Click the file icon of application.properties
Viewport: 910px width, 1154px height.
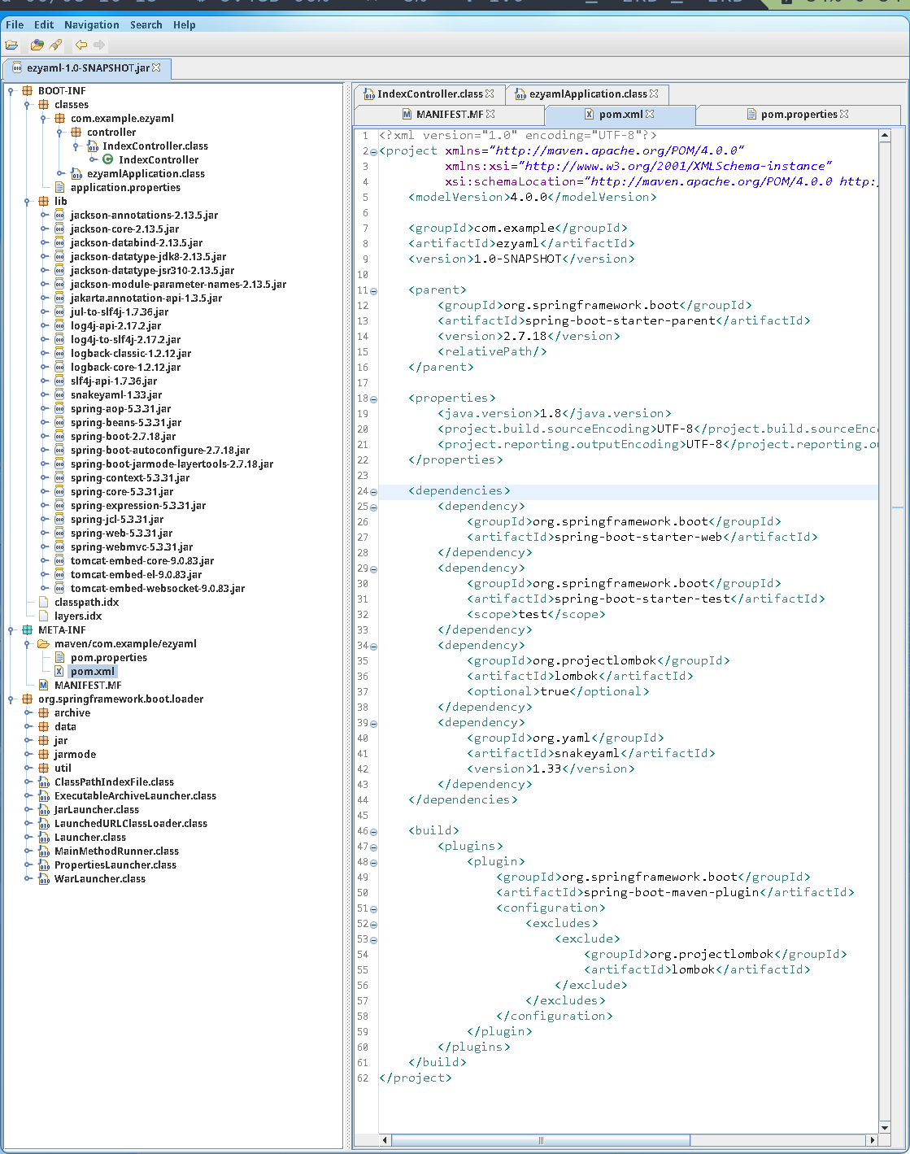click(x=59, y=188)
